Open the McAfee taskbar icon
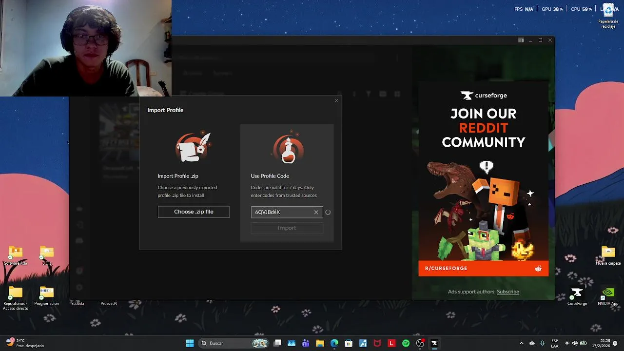 (x=377, y=343)
